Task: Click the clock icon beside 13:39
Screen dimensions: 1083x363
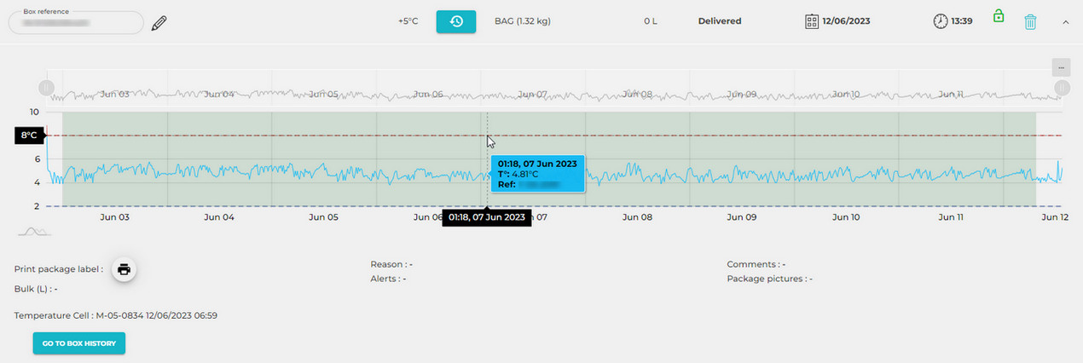Action: pos(940,21)
